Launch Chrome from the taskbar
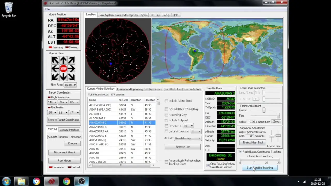The width and height of the screenshot is (331, 186). 66,182
